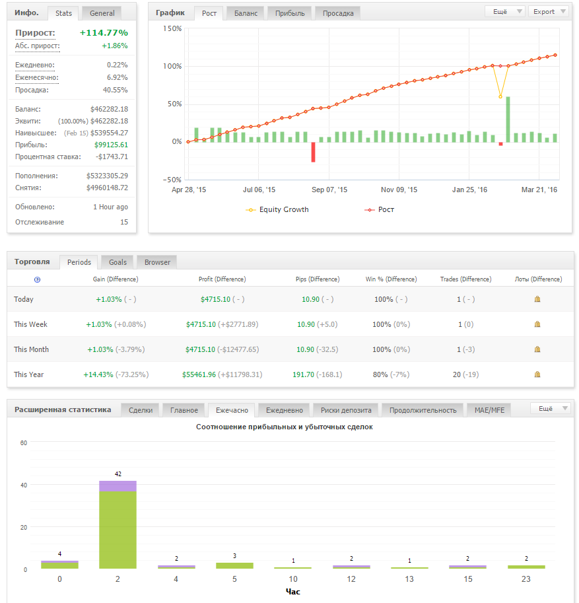Switch to the Stats tab

pos(63,13)
